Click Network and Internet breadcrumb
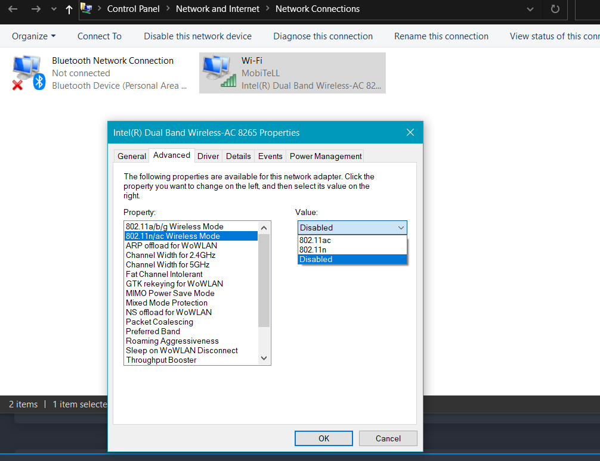The height and width of the screenshot is (461, 600). (217, 9)
